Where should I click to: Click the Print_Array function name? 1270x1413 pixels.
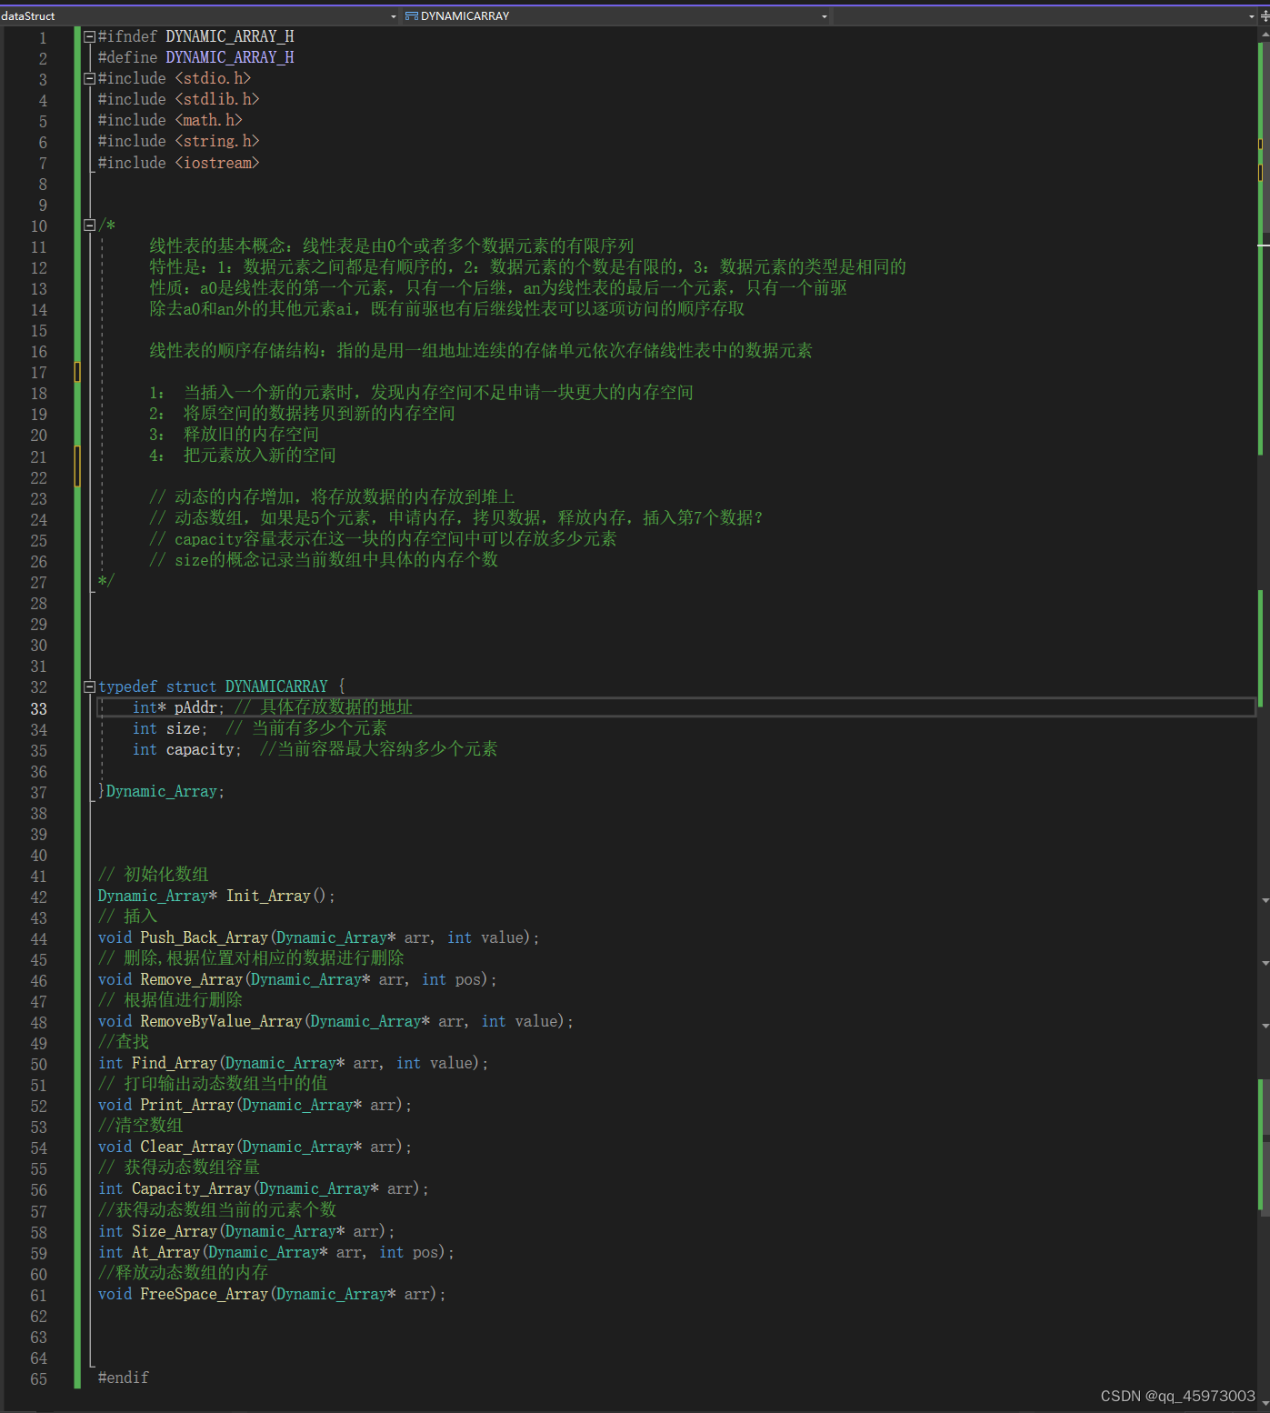pyautogui.click(x=187, y=1105)
